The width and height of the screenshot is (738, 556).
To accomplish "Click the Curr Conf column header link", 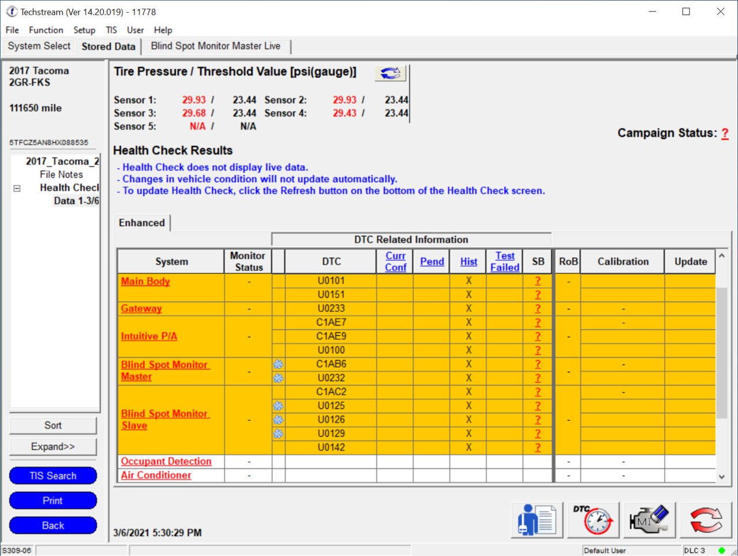I will [x=396, y=262].
